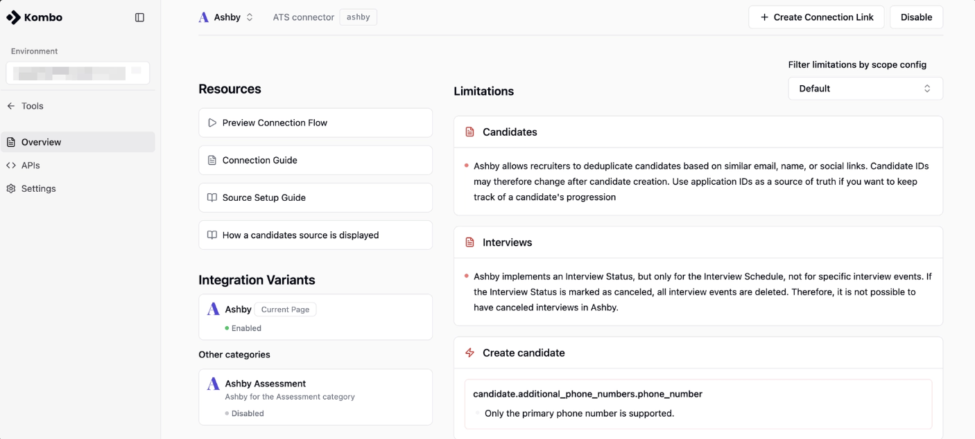The width and height of the screenshot is (975, 439).
Task: Click the play icon beside Preview Connection Flow
Action: coord(212,123)
